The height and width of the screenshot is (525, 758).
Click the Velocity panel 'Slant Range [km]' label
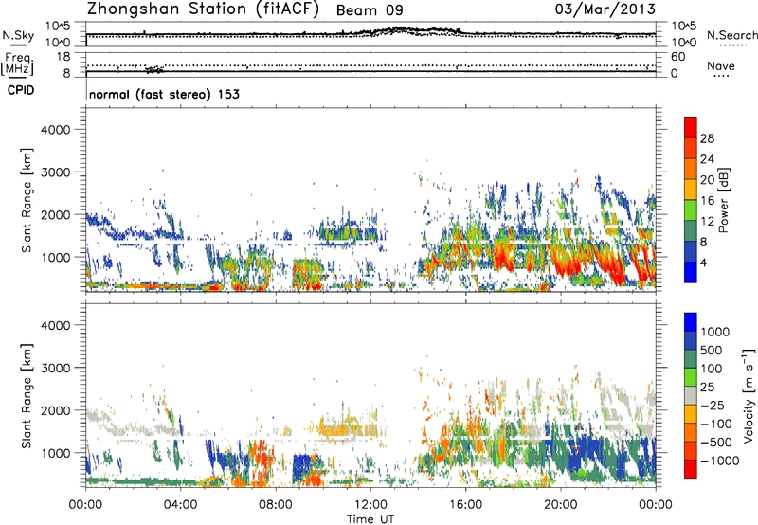tap(27, 396)
